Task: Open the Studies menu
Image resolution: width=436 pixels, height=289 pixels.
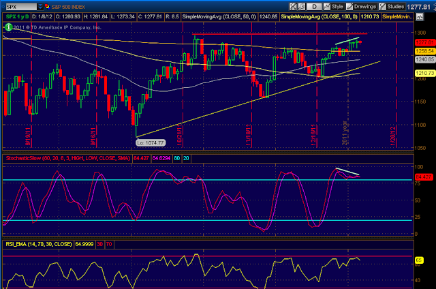Action: tap(392, 7)
